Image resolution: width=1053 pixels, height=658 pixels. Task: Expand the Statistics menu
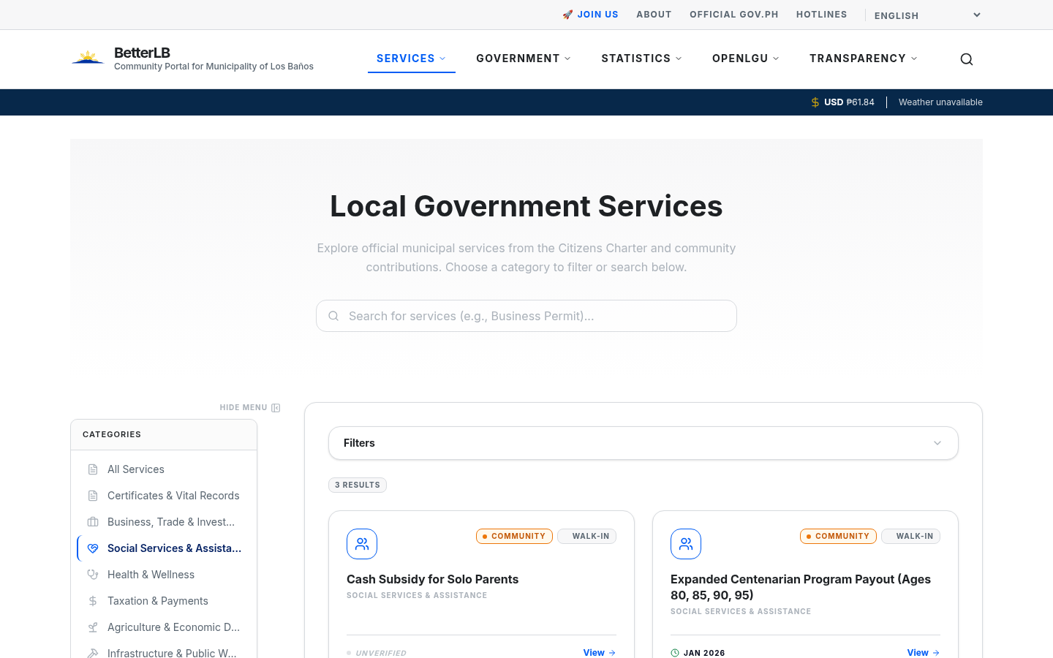(641, 58)
